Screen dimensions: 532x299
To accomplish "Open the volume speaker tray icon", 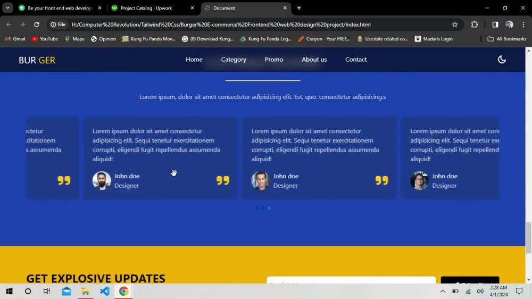I will point(480,291).
